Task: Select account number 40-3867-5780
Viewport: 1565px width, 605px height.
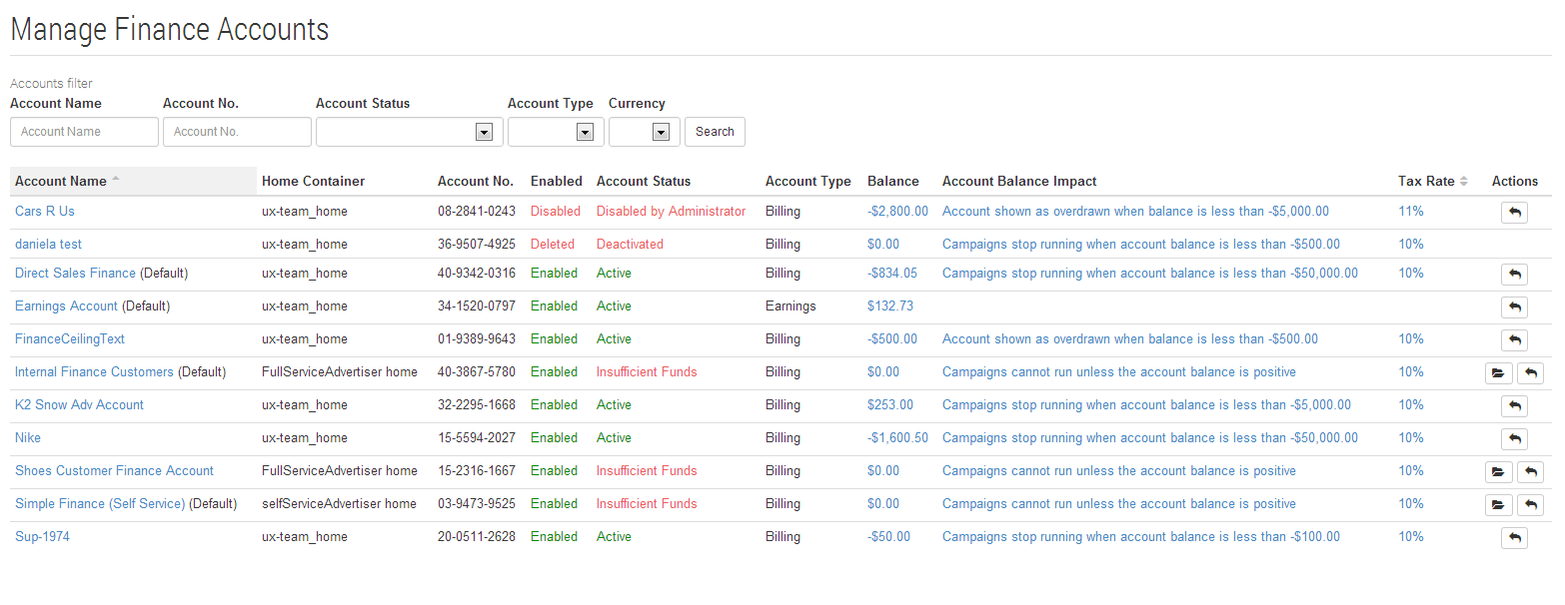Action: [477, 372]
